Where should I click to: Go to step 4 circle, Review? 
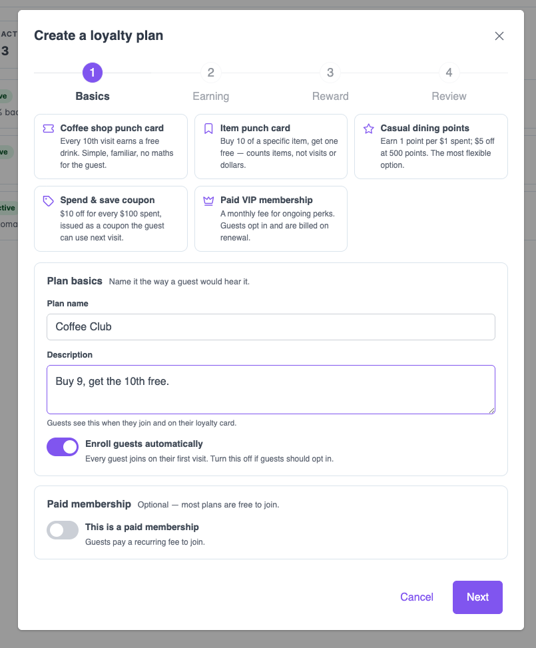pos(449,73)
